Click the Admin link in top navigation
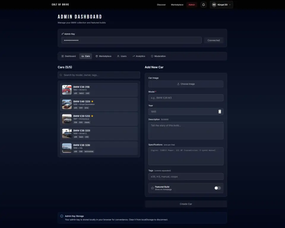285x228 pixels. 191,5
